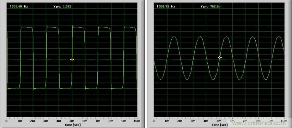Click the V p-p 762.2m readout
Image resolution: width=292 pixels, height=128 pixels.
tap(211, 6)
